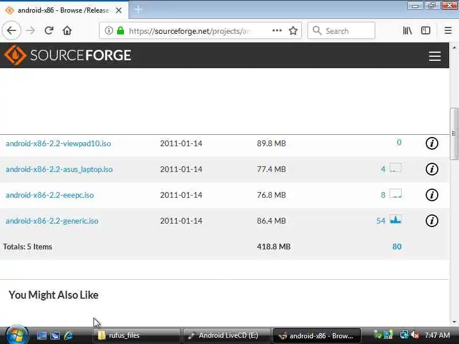Show info for viewpad10.iso
The image size is (459, 344).
[x=431, y=143]
